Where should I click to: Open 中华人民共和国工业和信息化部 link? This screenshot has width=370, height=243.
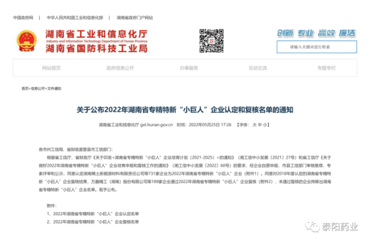point(75,18)
